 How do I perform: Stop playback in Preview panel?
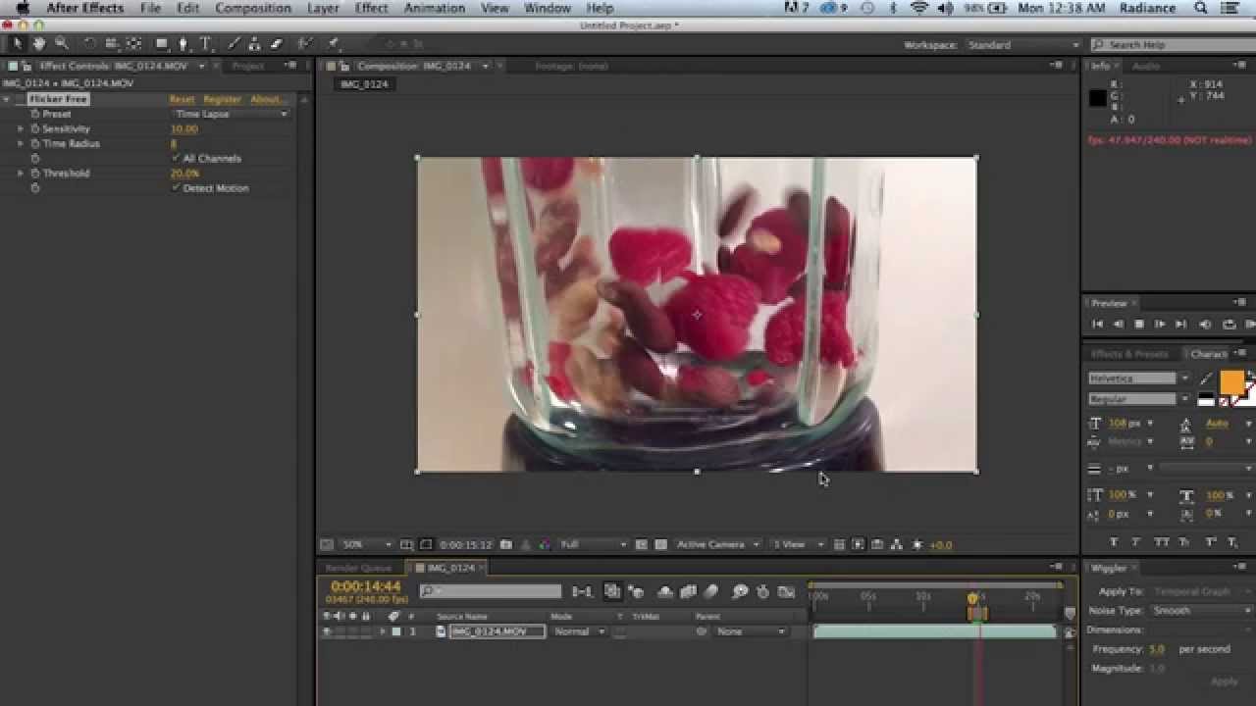[x=1139, y=324]
